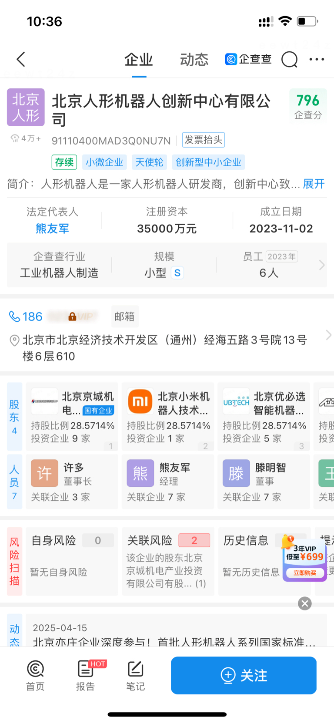This screenshot has height=724, width=334.
Task: Tap the 关注 follow button
Action: 244,675
